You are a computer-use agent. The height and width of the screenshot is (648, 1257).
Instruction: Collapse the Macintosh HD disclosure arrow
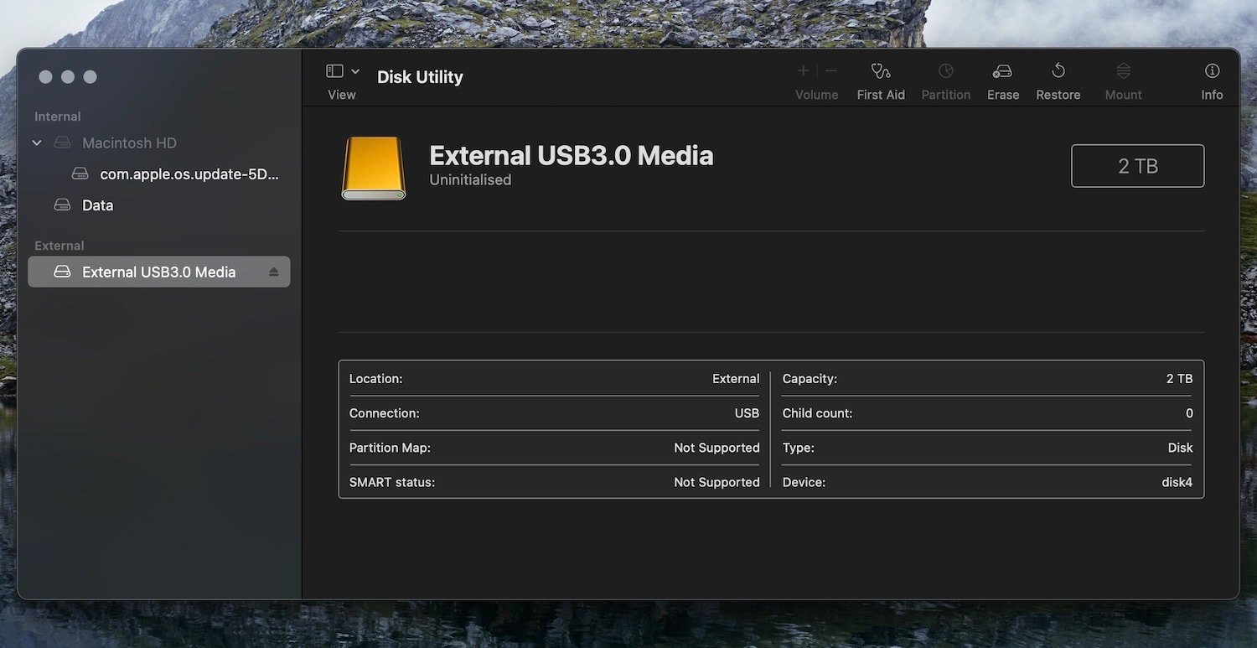point(37,143)
